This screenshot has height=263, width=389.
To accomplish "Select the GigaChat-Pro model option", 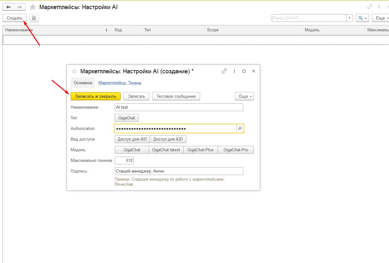I will (x=236, y=150).
